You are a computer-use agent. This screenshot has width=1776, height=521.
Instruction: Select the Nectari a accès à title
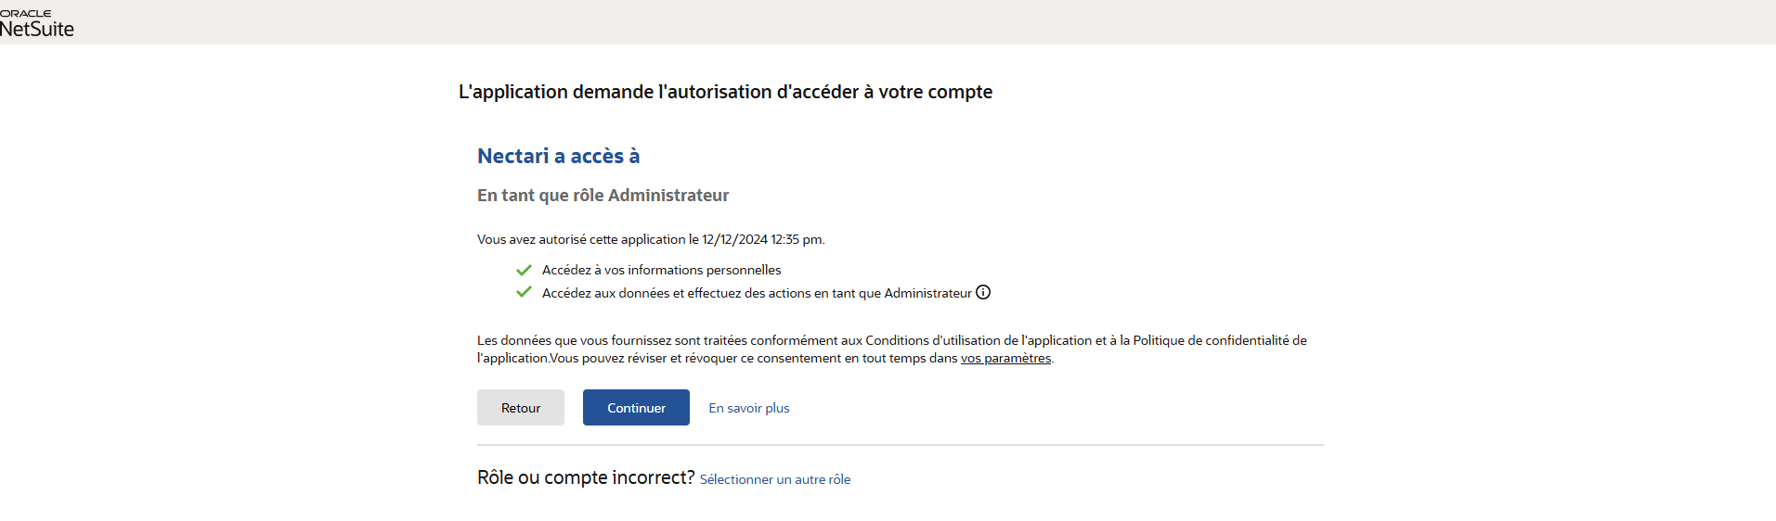558,156
